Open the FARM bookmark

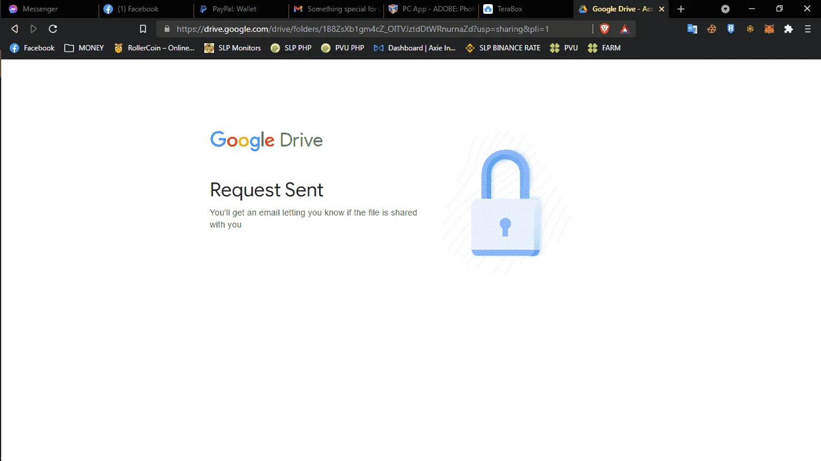pos(605,48)
